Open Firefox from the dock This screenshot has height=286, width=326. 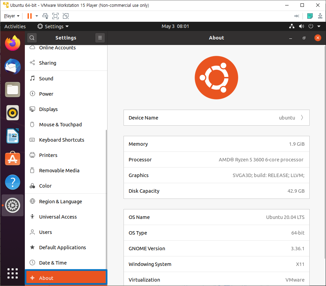[x=13, y=43]
